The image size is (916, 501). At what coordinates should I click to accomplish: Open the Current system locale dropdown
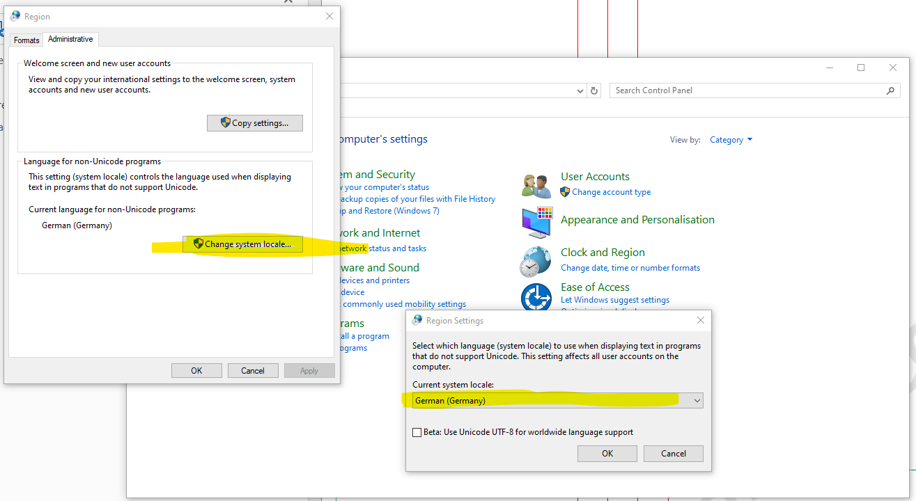click(558, 400)
